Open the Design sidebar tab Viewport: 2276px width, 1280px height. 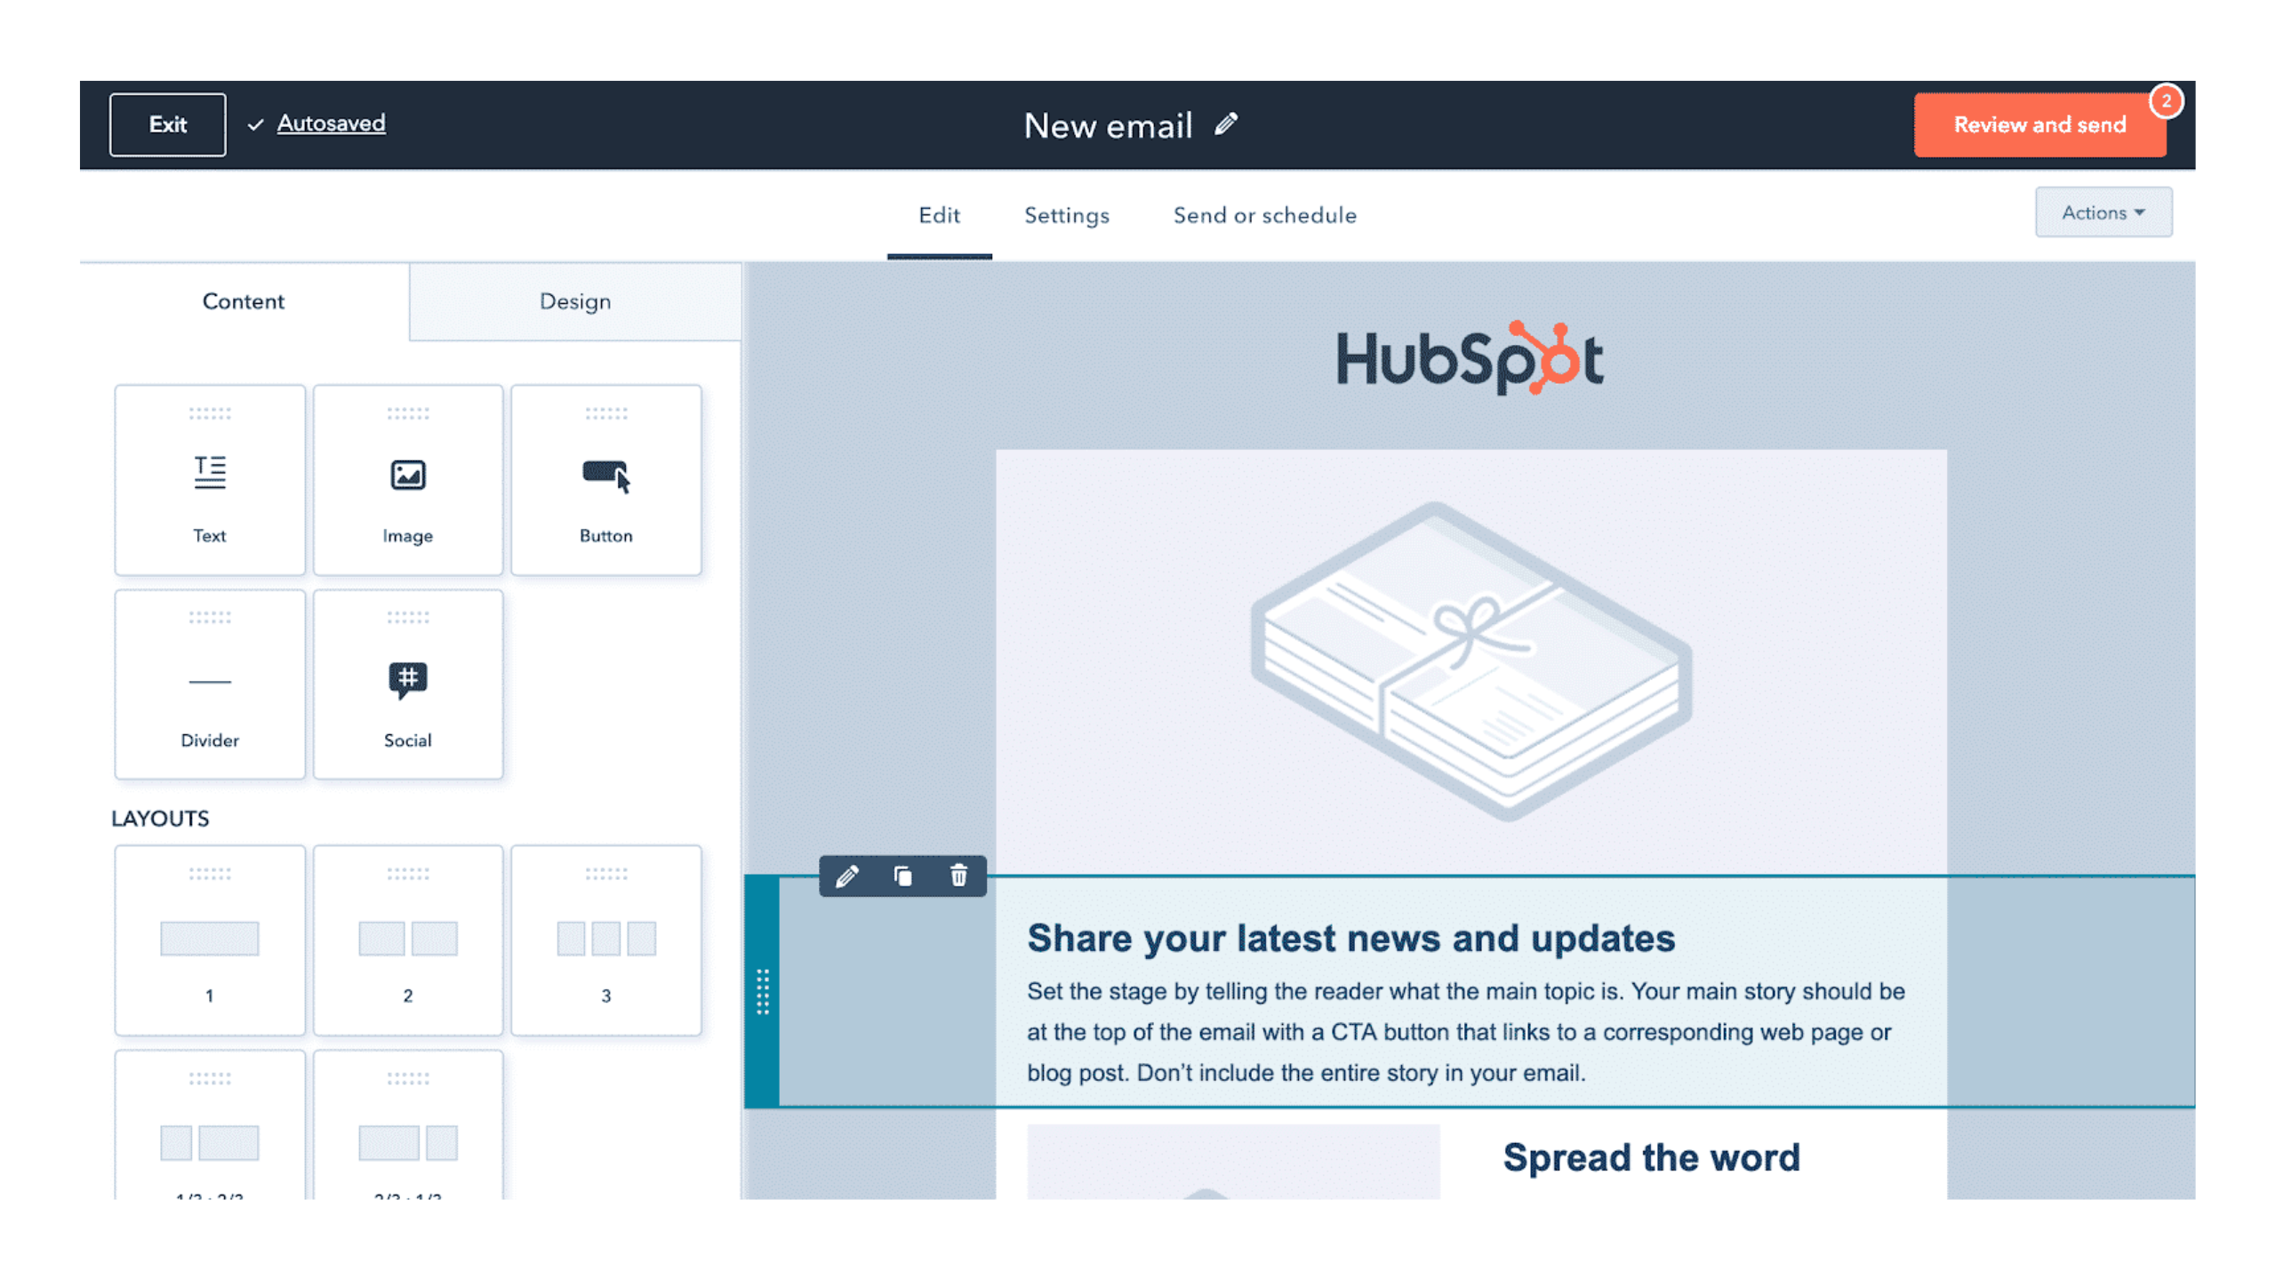pos(575,301)
